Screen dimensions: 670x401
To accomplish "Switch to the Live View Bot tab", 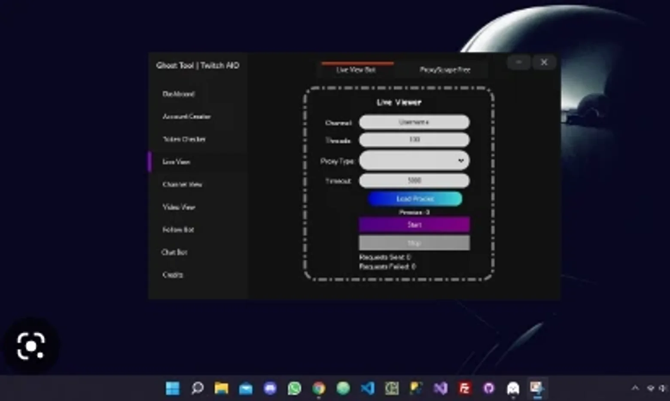I will tap(356, 69).
